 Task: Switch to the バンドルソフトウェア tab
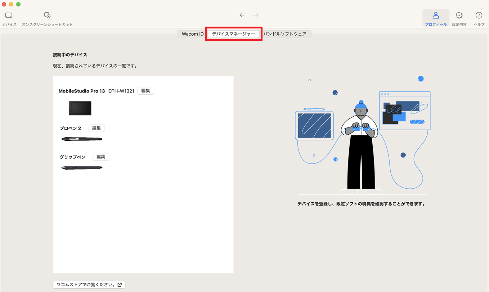click(x=285, y=34)
